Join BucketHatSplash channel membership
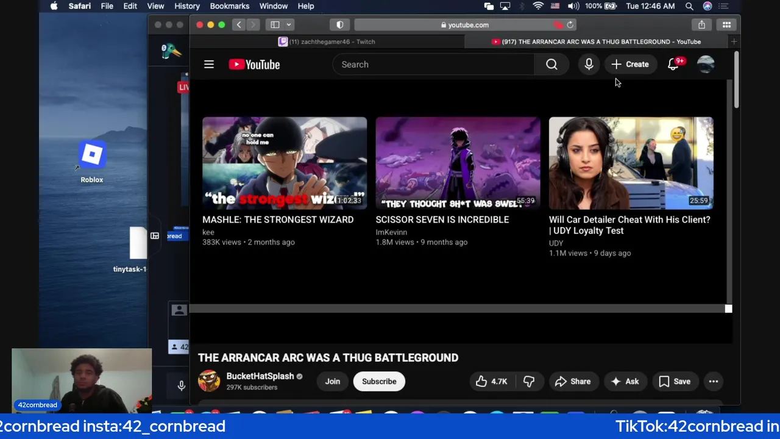 click(333, 382)
